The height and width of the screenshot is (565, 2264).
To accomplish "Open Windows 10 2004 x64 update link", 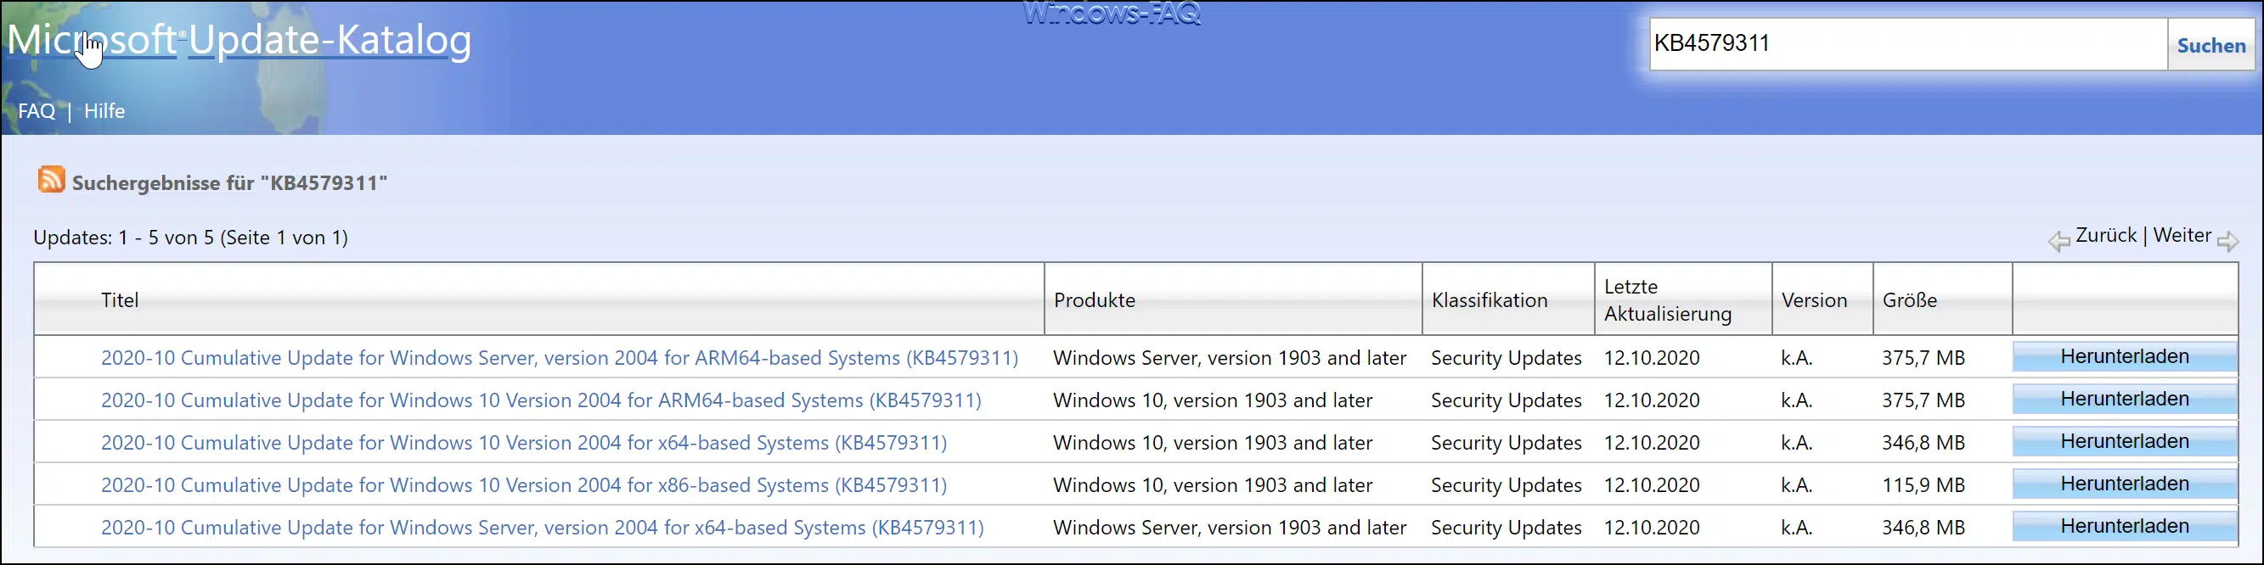I will (524, 443).
